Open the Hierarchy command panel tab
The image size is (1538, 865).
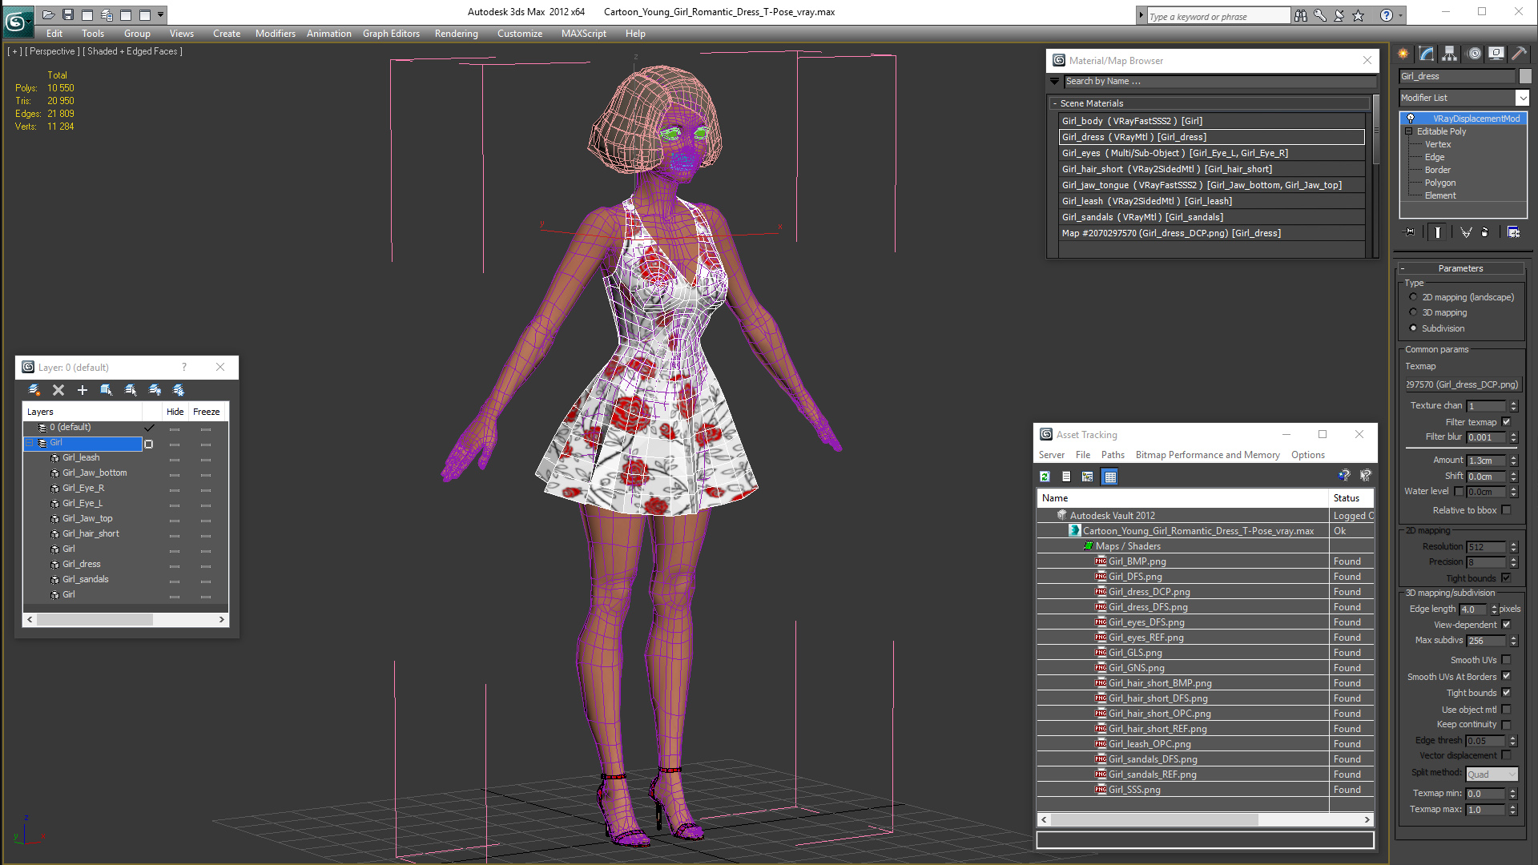[1450, 54]
